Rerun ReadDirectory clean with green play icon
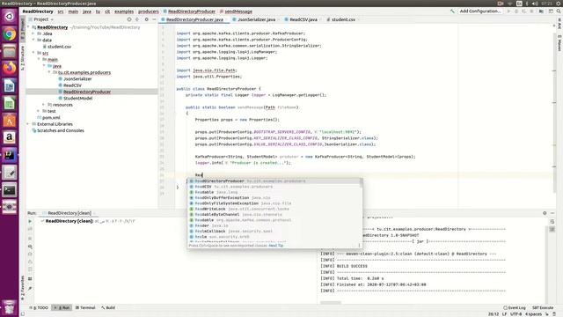The height and width of the screenshot is (317, 563). click(x=30, y=221)
